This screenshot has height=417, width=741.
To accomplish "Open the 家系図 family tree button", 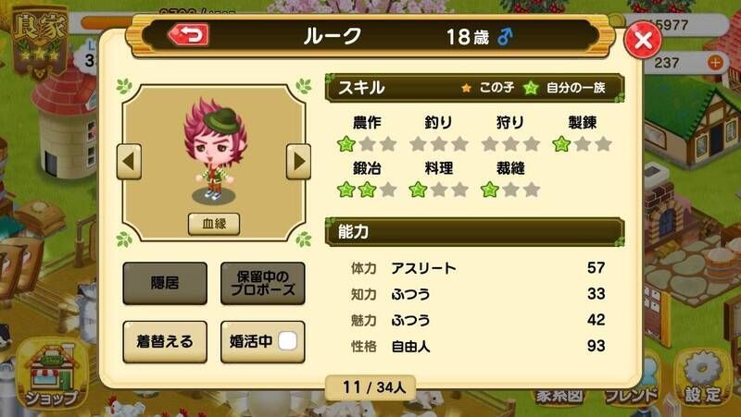I will pyautogui.click(x=559, y=396).
